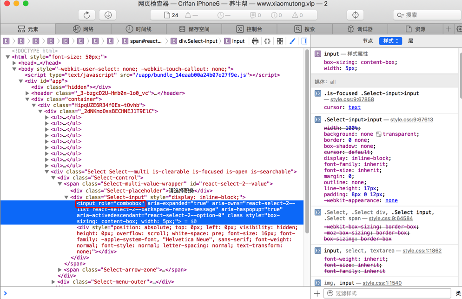Click the rule icon beside .Select-input>input rule

click(x=317, y=120)
